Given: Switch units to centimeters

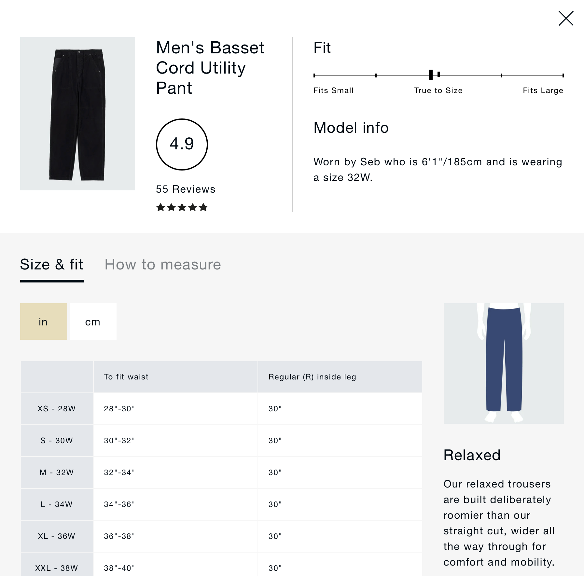Looking at the screenshot, I should coord(93,322).
